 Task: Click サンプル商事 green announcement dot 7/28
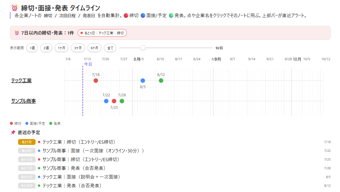122,101
